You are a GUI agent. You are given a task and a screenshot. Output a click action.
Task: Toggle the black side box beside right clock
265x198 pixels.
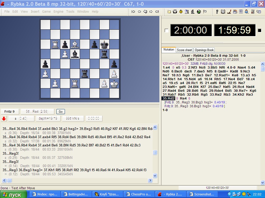coord(260,30)
